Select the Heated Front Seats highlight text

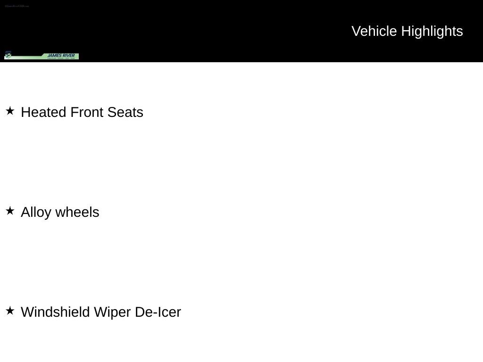[82, 112]
